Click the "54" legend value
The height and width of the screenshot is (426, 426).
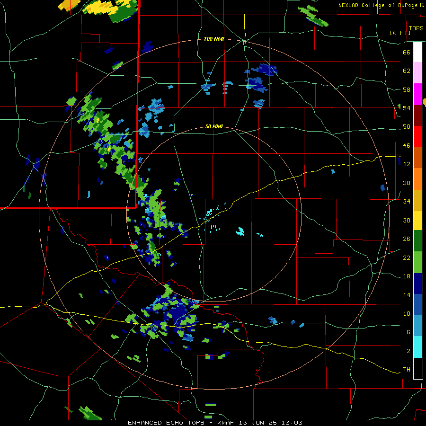tap(407, 108)
